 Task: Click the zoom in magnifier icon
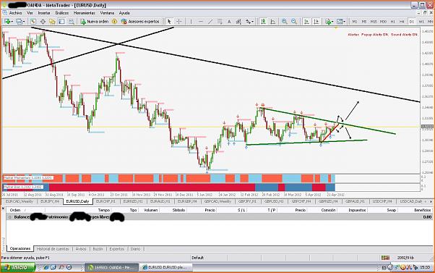pos(285,22)
